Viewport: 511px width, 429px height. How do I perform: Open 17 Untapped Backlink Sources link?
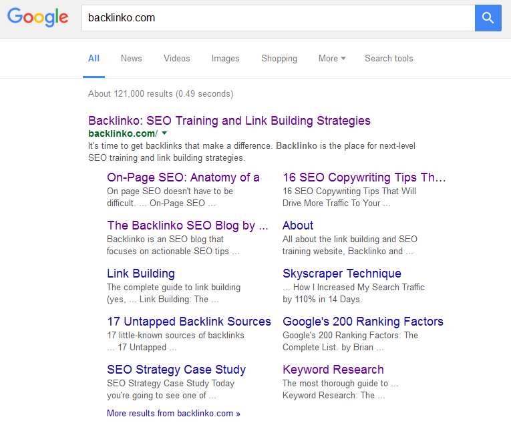pos(189,322)
